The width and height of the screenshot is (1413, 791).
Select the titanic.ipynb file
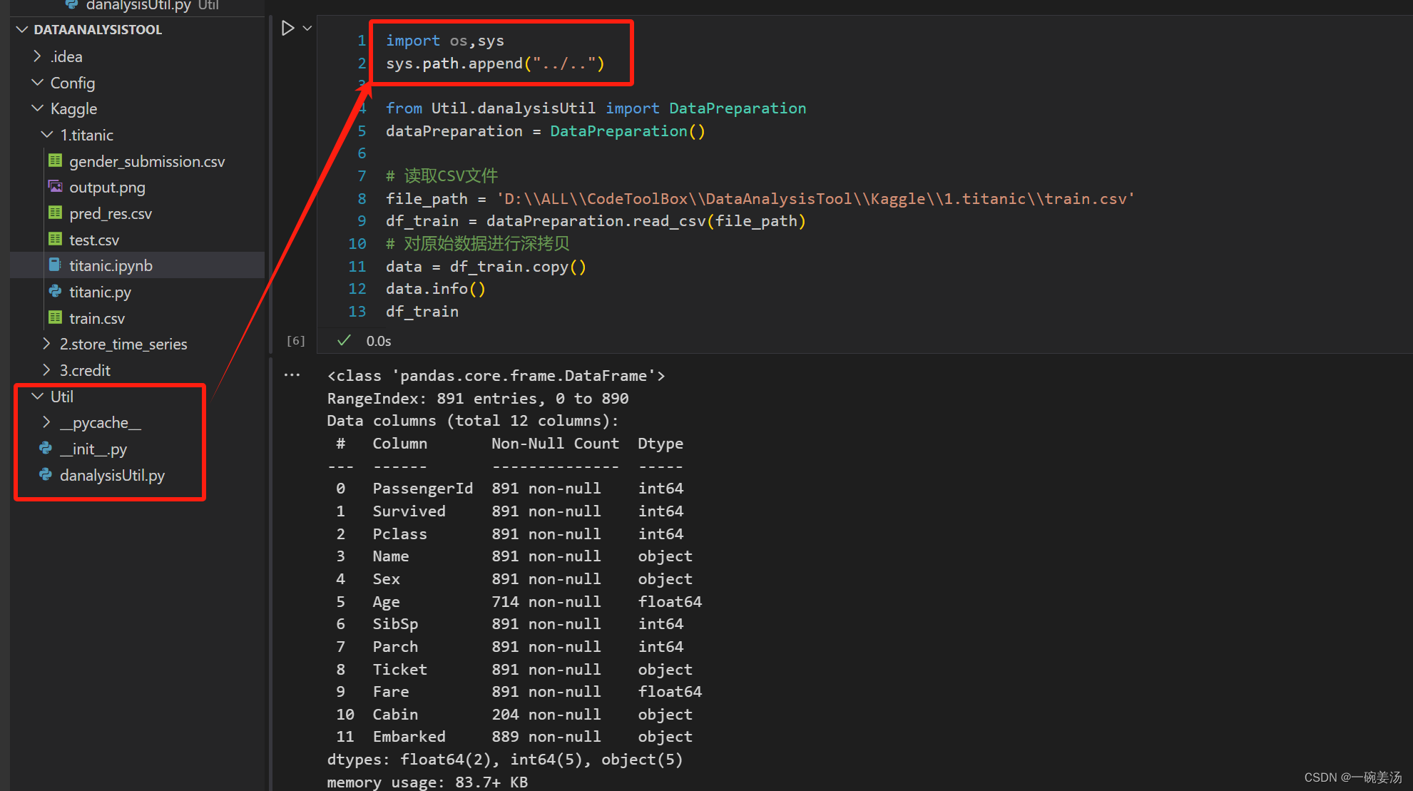[111, 265]
